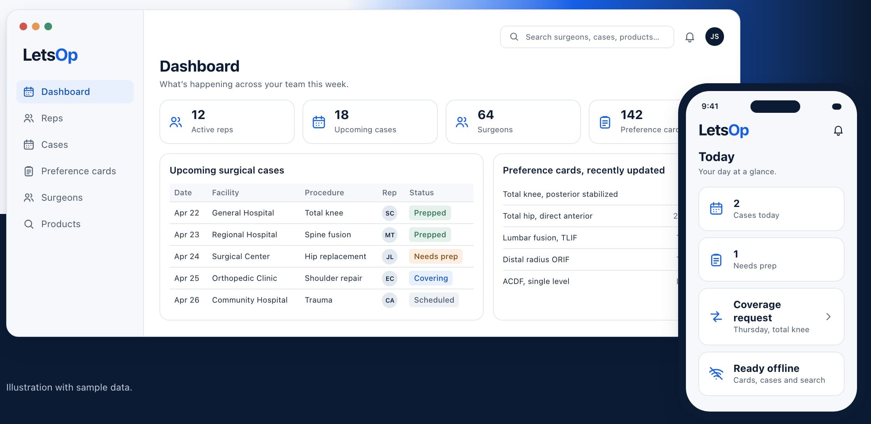Click the Reps people icon in sidebar
Image resolution: width=871 pixels, height=424 pixels.
point(29,118)
